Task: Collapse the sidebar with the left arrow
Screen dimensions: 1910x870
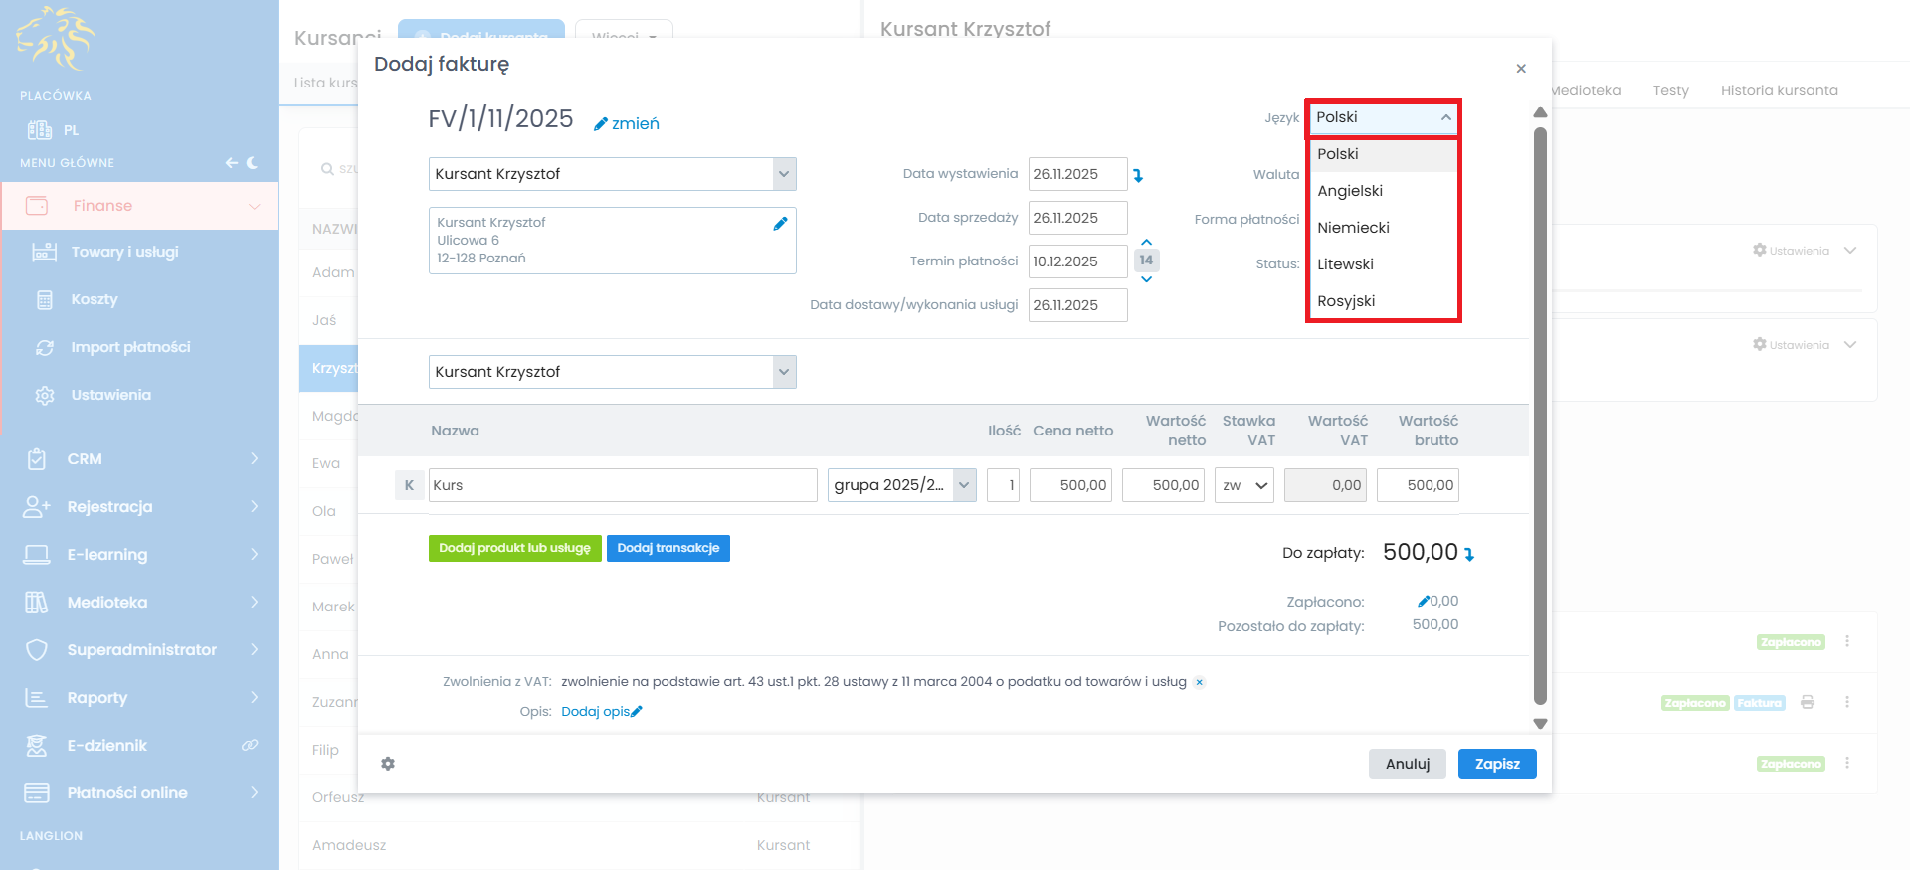Action: pyautogui.click(x=231, y=163)
